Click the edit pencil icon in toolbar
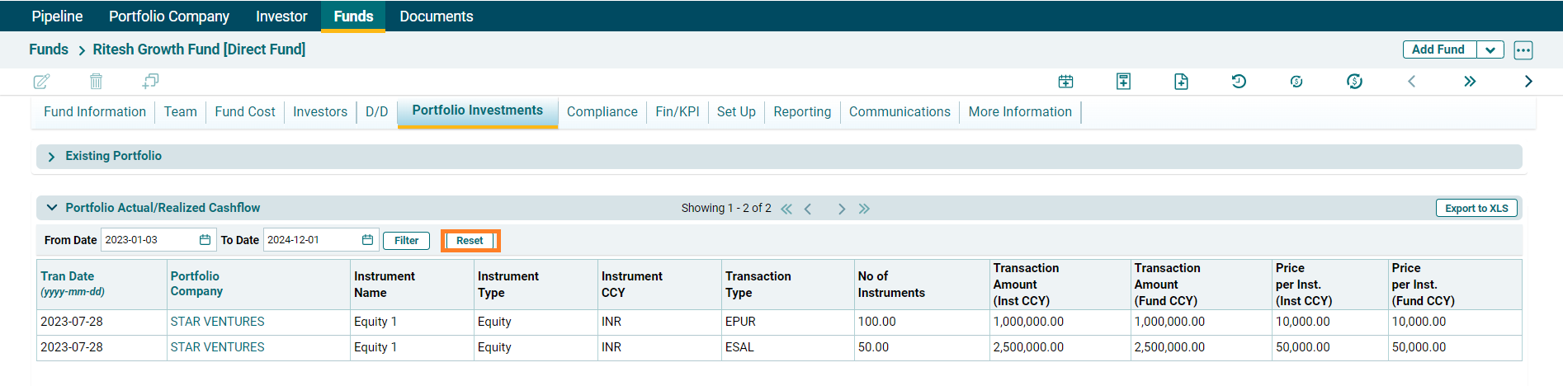Viewport: 1563px width, 386px height. (41, 81)
